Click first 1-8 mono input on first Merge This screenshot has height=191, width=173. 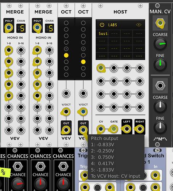click(9, 50)
